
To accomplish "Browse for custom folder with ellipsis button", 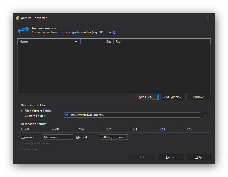I will (205, 115).
